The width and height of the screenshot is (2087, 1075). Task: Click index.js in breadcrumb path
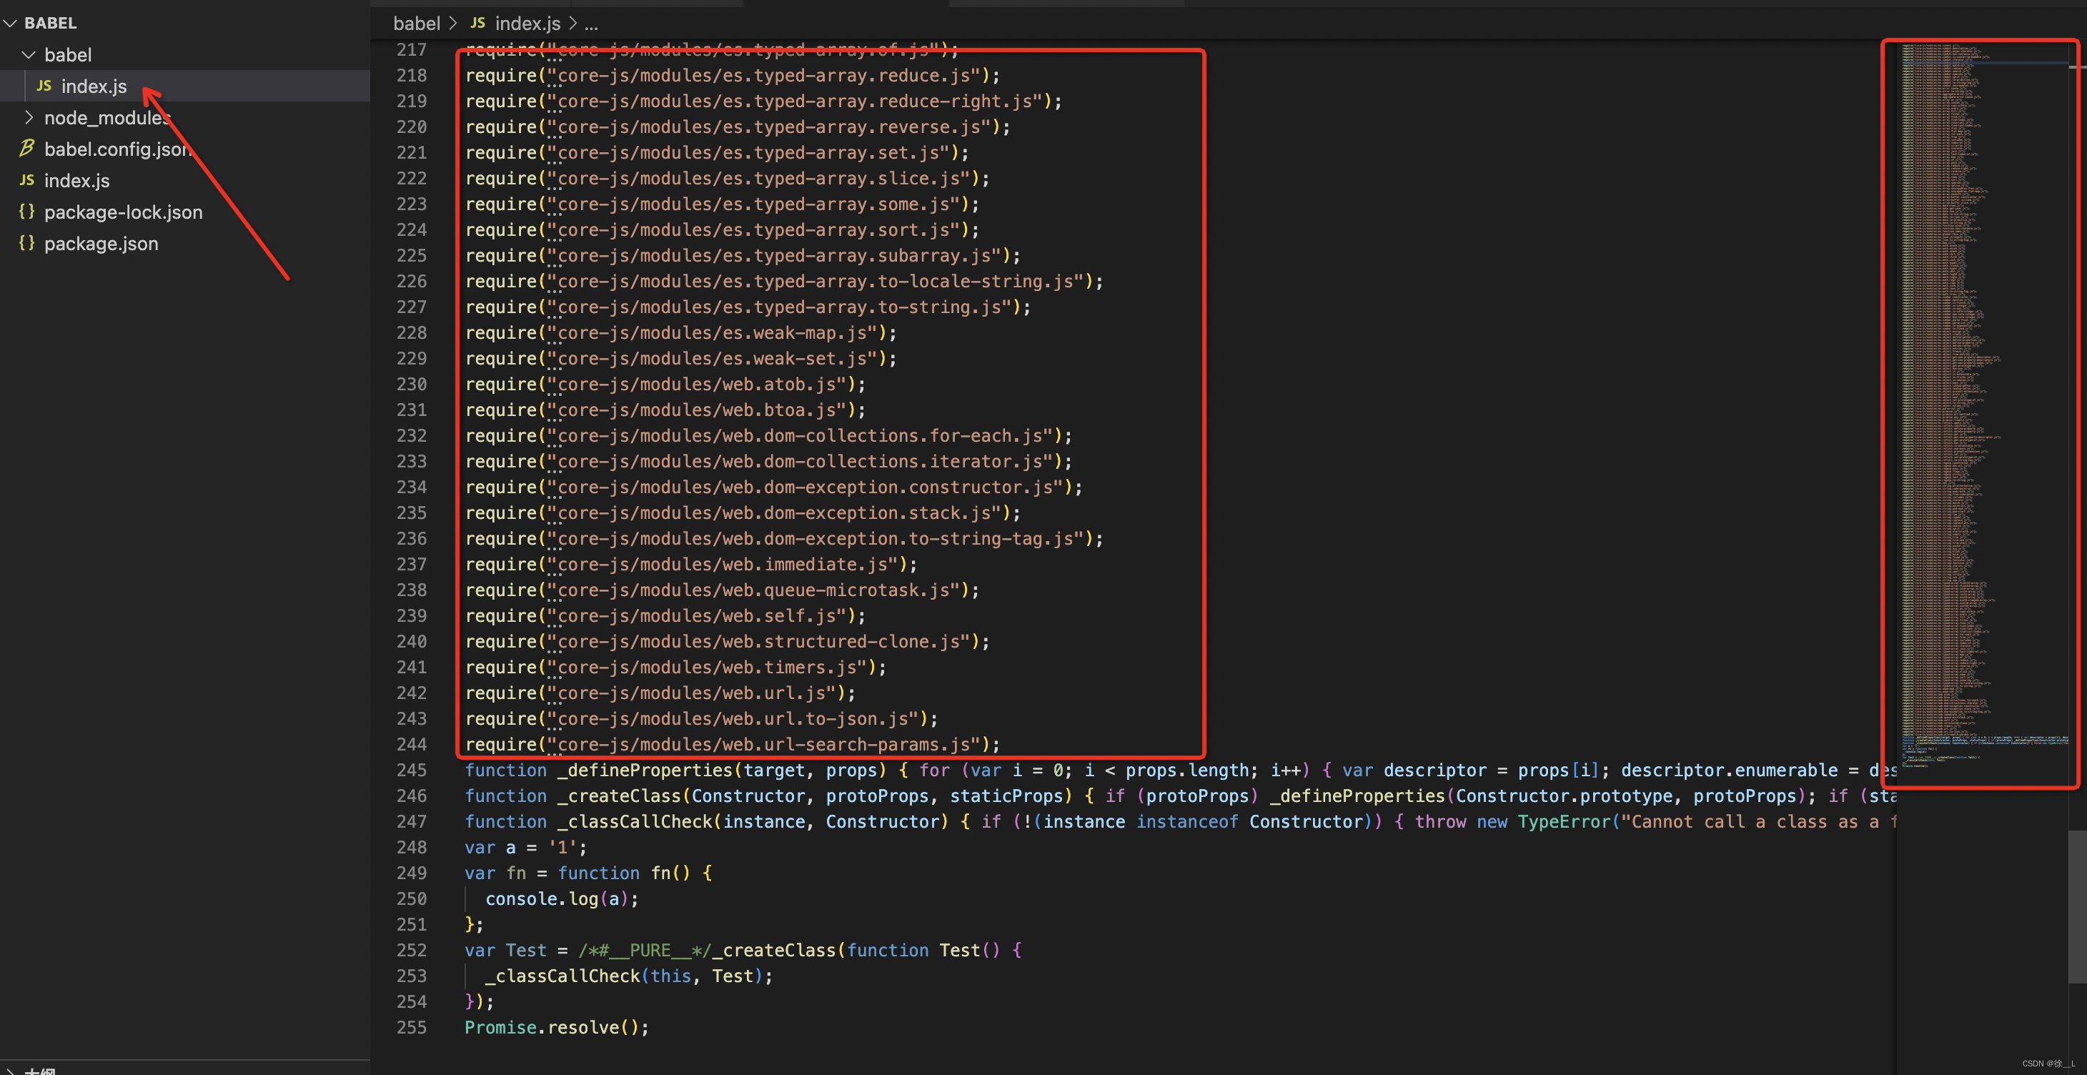pyautogui.click(x=527, y=24)
